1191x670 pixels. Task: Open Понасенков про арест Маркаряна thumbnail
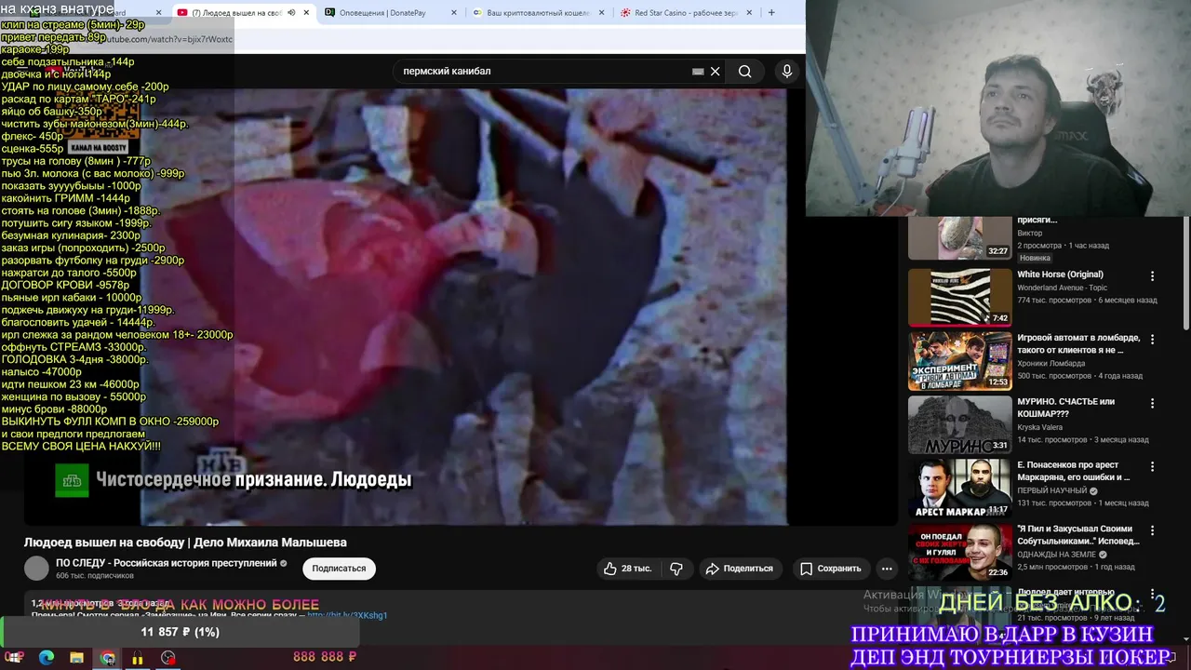[x=959, y=488]
